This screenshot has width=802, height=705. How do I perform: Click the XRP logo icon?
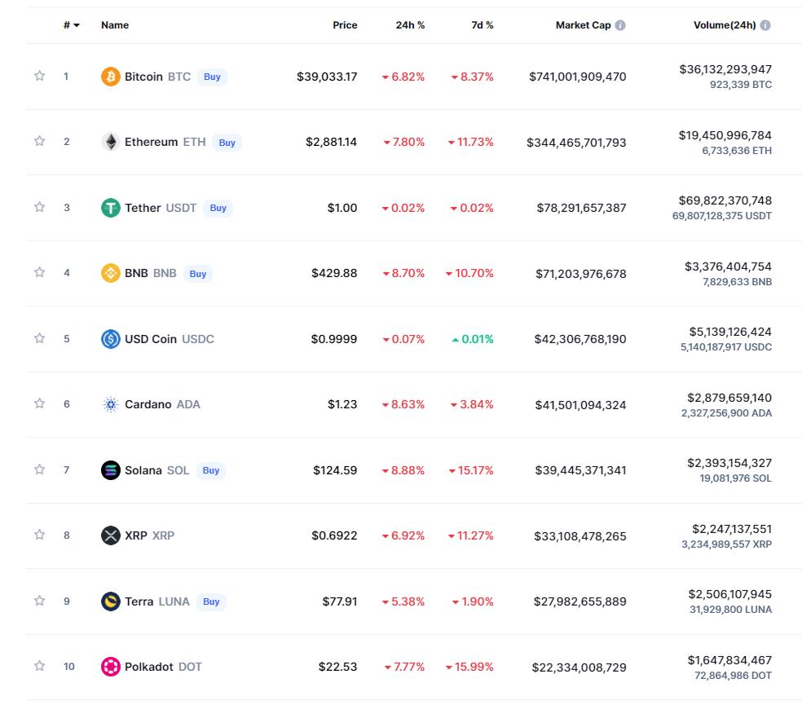[x=110, y=535]
